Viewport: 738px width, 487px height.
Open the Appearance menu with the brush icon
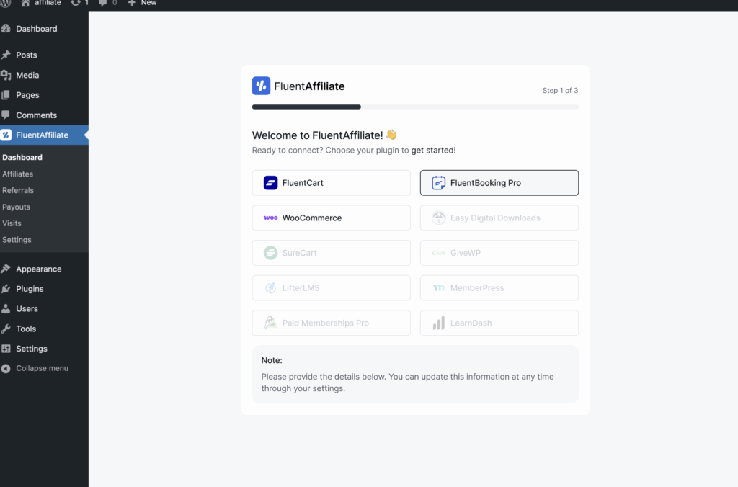click(x=44, y=269)
